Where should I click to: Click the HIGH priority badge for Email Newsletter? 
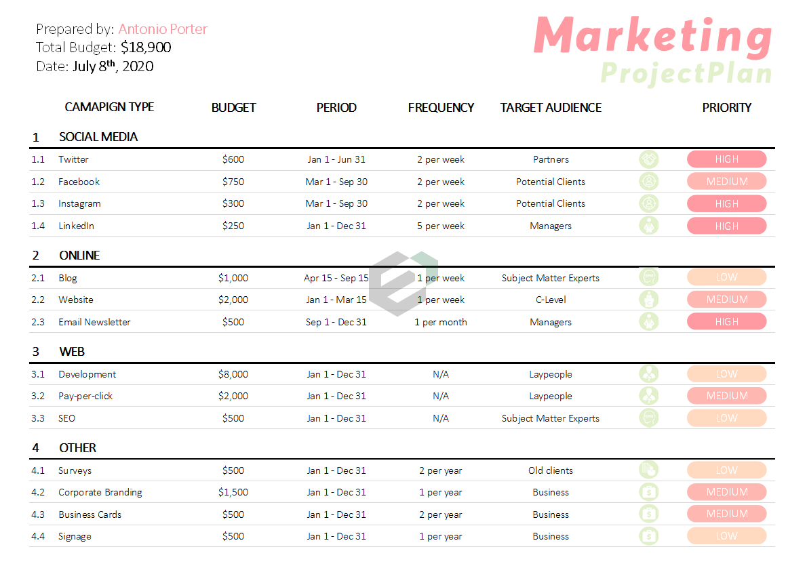point(726,322)
